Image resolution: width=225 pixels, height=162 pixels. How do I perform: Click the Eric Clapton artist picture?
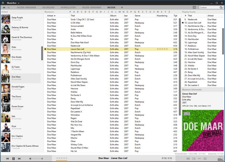6,138
